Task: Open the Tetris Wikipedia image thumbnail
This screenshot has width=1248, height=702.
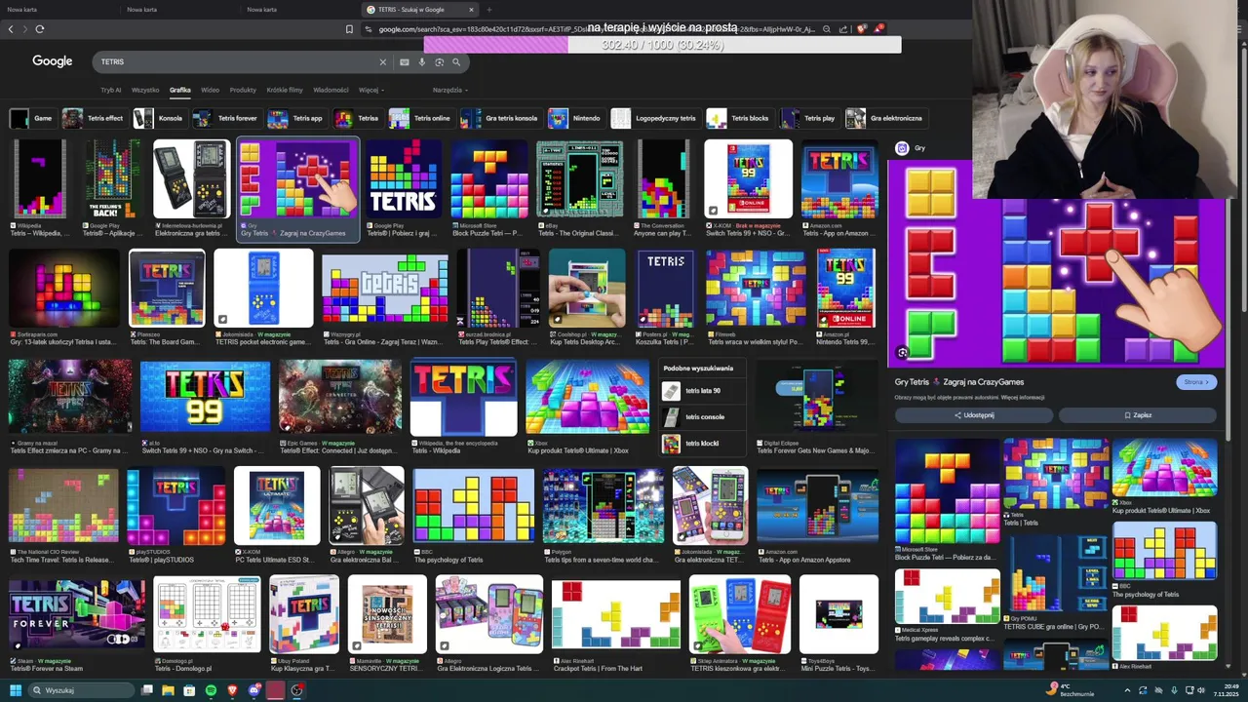Action: [39, 178]
